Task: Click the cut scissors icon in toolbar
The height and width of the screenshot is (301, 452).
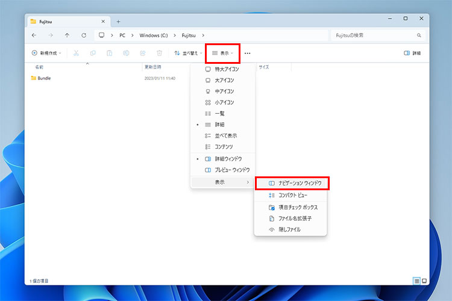Action: coord(76,53)
